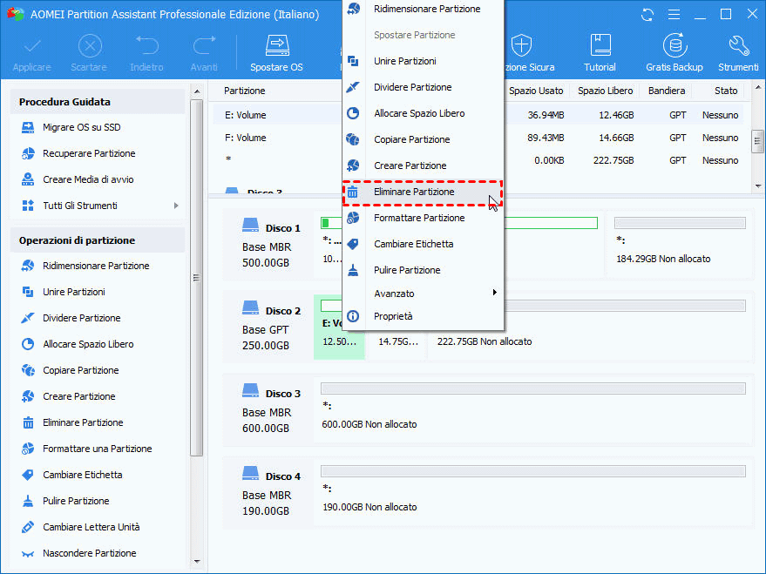
Task: Select 190.00GB Non allocato block
Action: [x=533, y=493]
